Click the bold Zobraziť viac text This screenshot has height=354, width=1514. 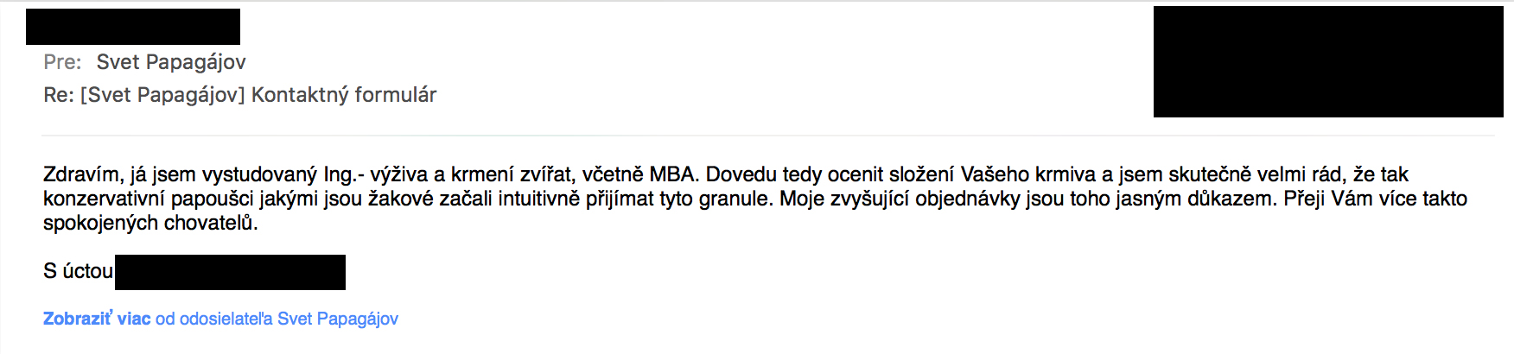[x=97, y=319]
